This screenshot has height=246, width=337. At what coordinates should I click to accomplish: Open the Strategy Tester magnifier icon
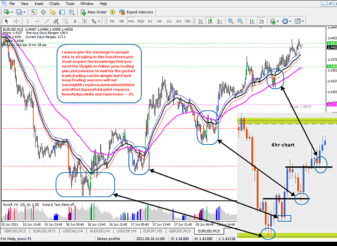[72, 12]
